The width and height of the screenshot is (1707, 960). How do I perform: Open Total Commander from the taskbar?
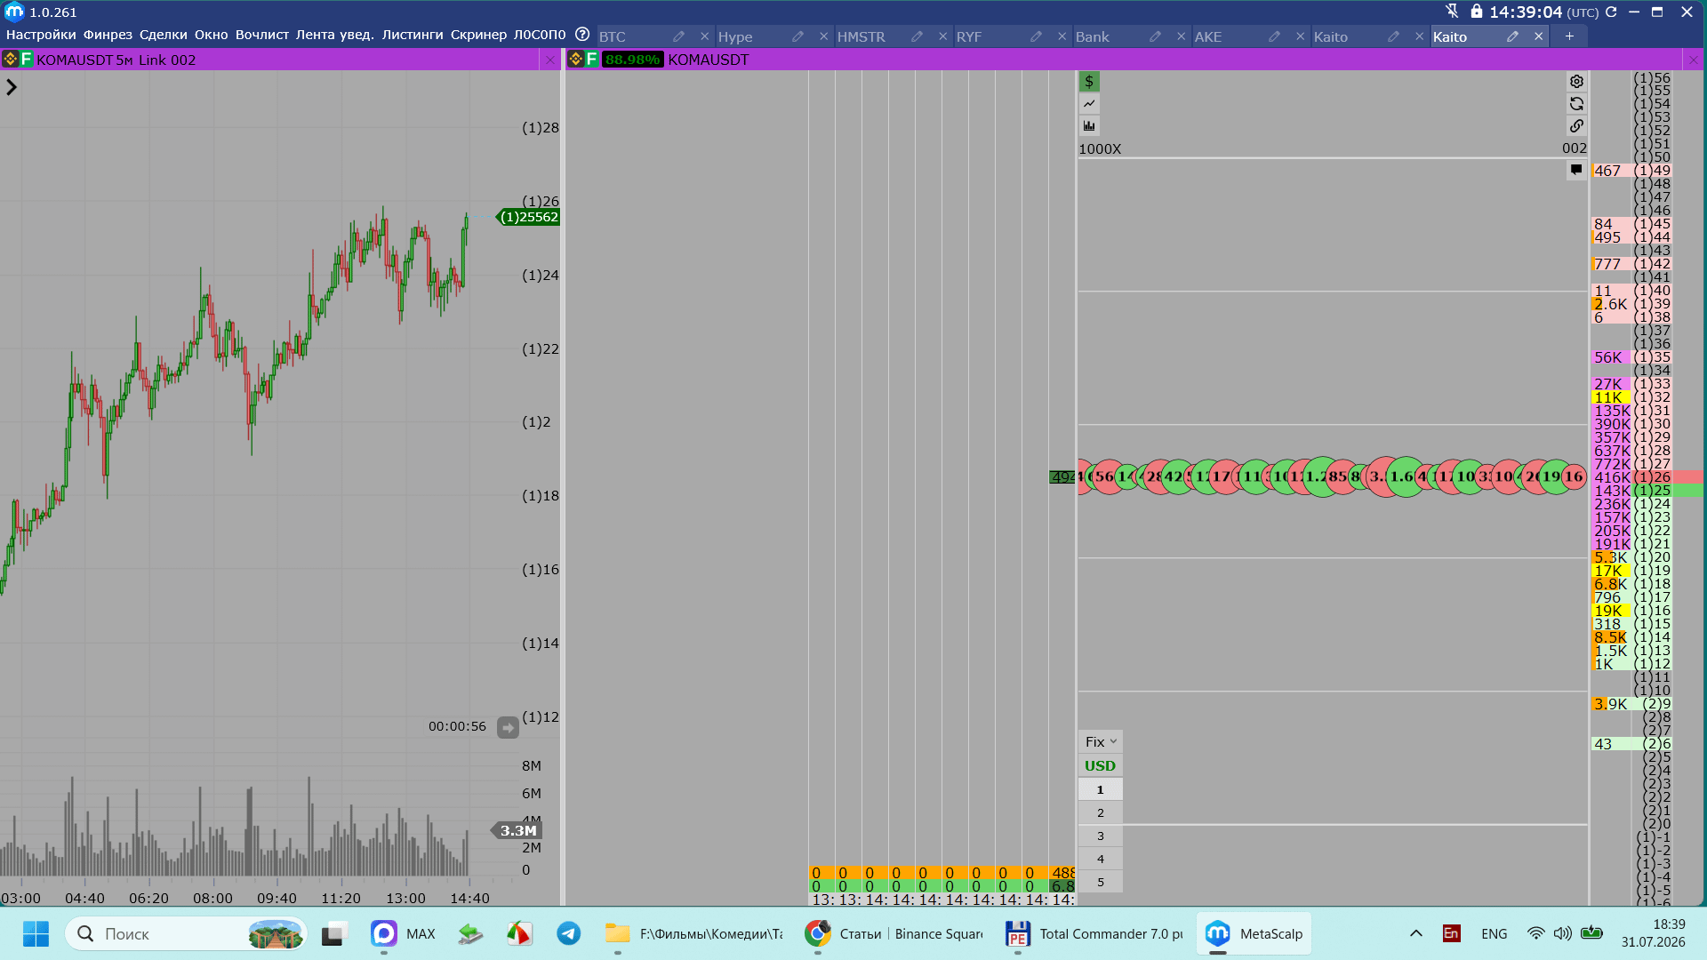[1094, 933]
